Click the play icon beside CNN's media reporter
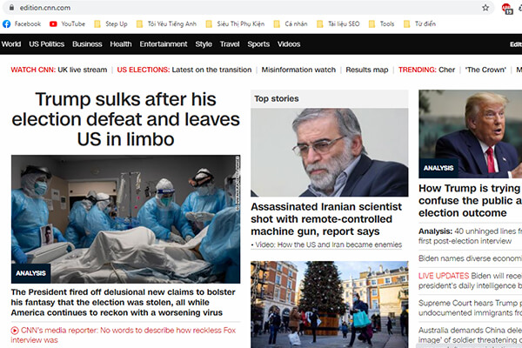Screen dimensions: 522x348 pyautogui.click(x=15, y=331)
